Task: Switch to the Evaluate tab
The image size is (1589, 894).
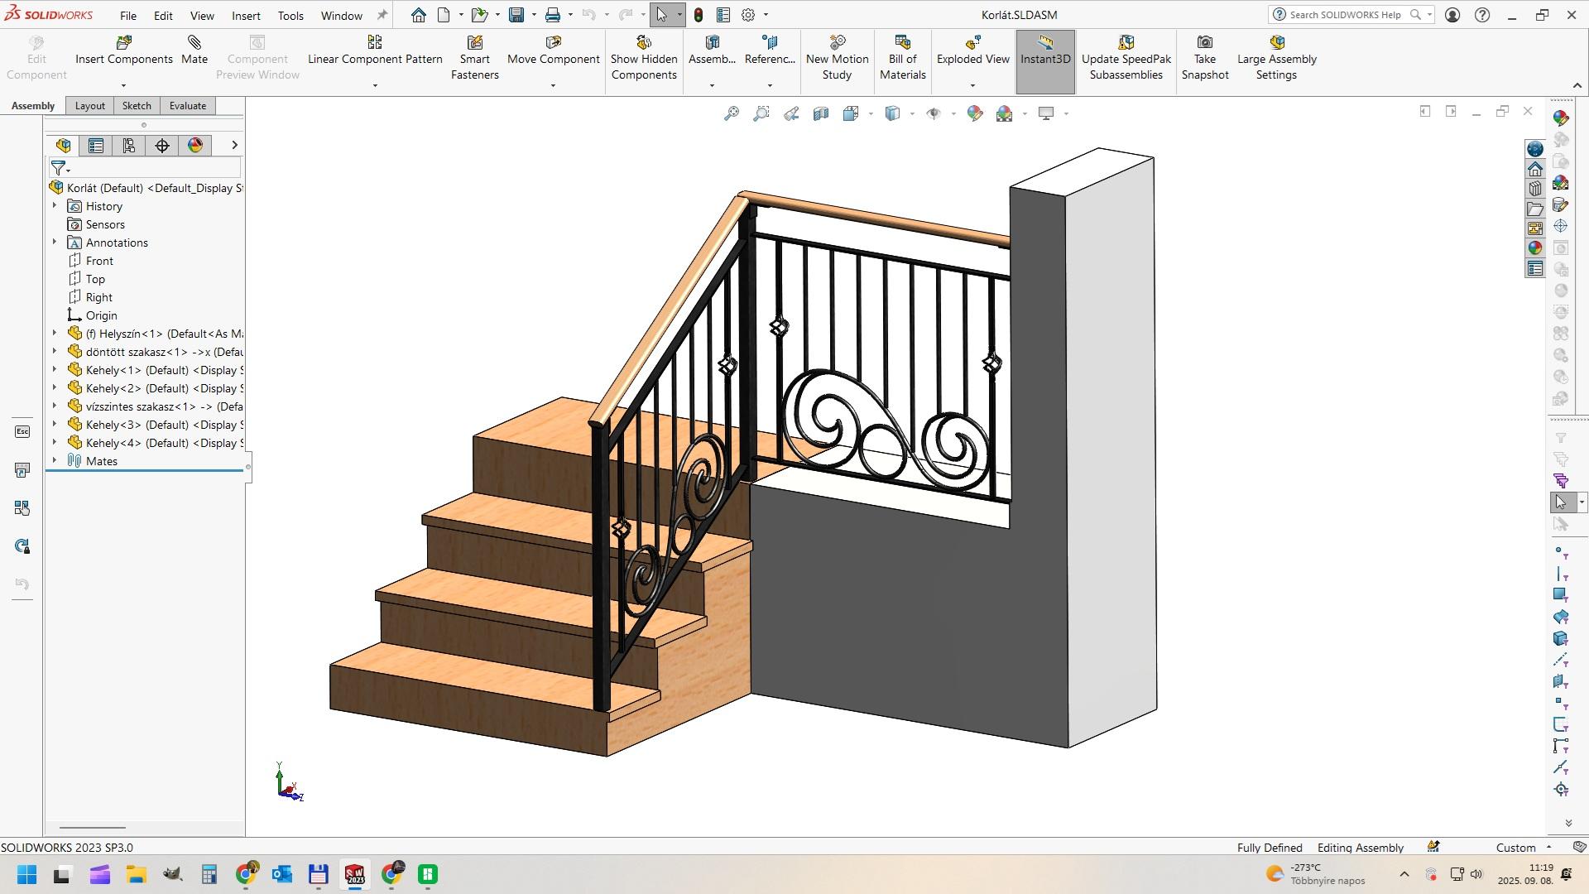Action: tap(188, 106)
